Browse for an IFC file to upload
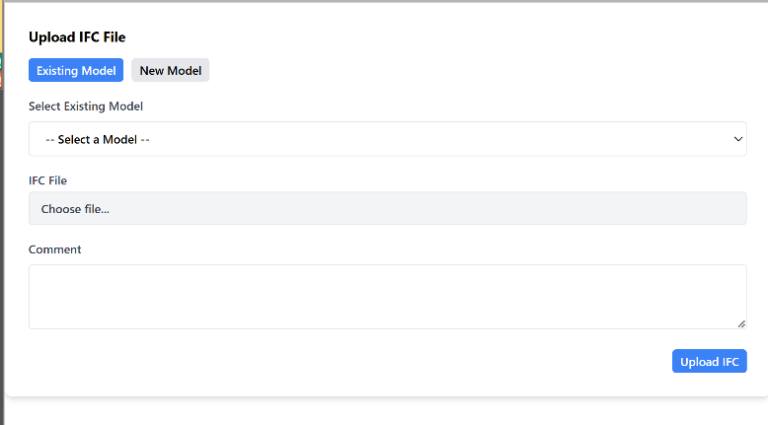Screen dimensions: 768x425 pos(387,208)
